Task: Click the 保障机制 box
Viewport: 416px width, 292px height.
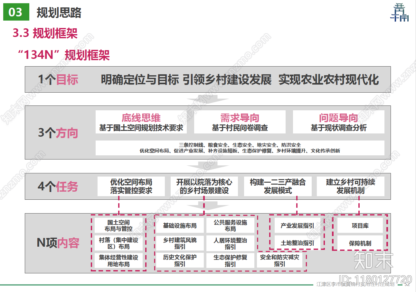Action: pos(360,243)
